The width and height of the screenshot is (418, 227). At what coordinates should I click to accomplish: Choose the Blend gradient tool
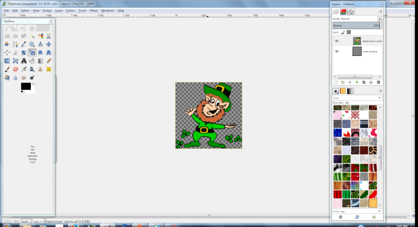coord(40,61)
